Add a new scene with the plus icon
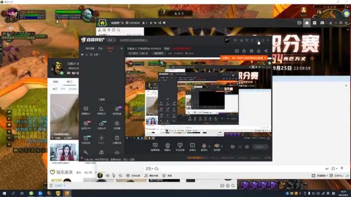 point(122,48)
